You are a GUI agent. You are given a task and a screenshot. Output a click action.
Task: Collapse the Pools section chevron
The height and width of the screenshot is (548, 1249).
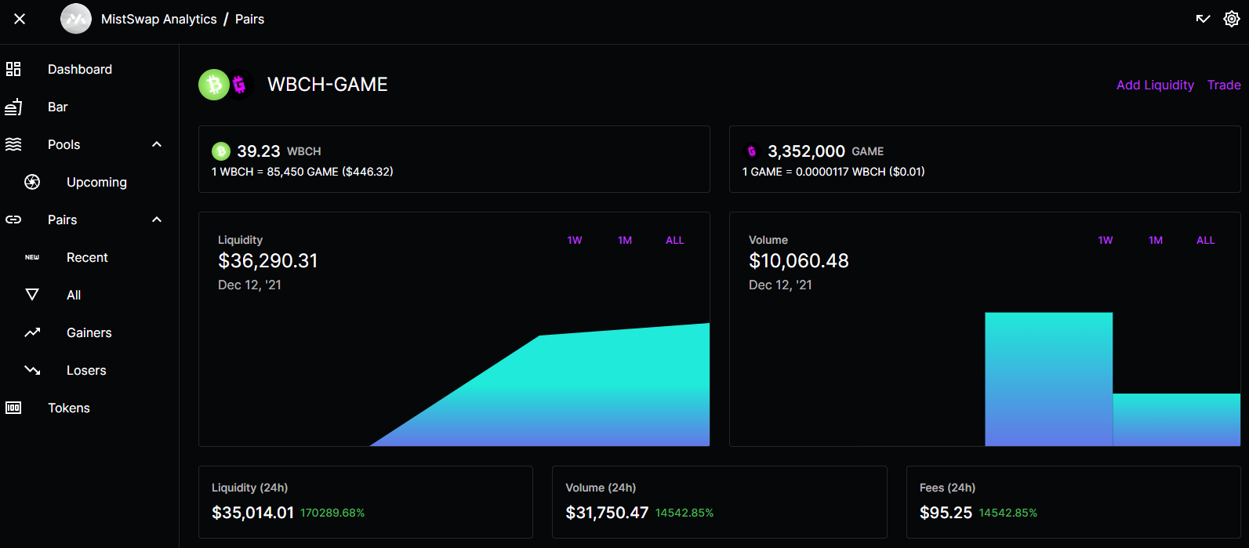tap(157, 144)
